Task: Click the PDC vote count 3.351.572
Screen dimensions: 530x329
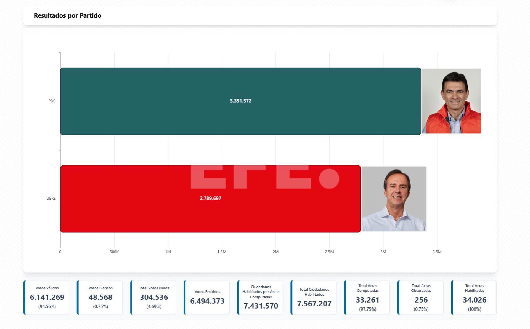Action: pos(241,101)
